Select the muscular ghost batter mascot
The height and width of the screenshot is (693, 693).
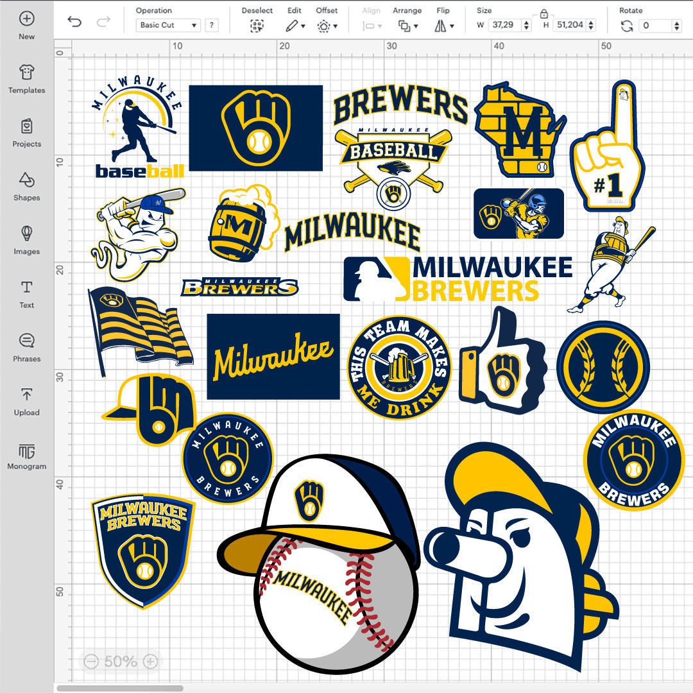[139, 235]
